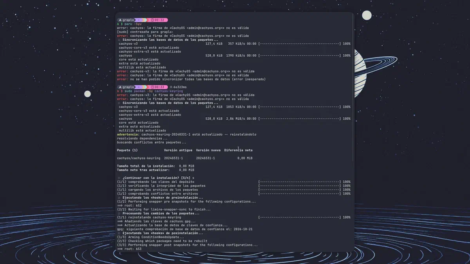Screen dimensions: 470x264
Task: Click the 'no se han podido sincronizar' error line
Action: [x=191, y=79]
